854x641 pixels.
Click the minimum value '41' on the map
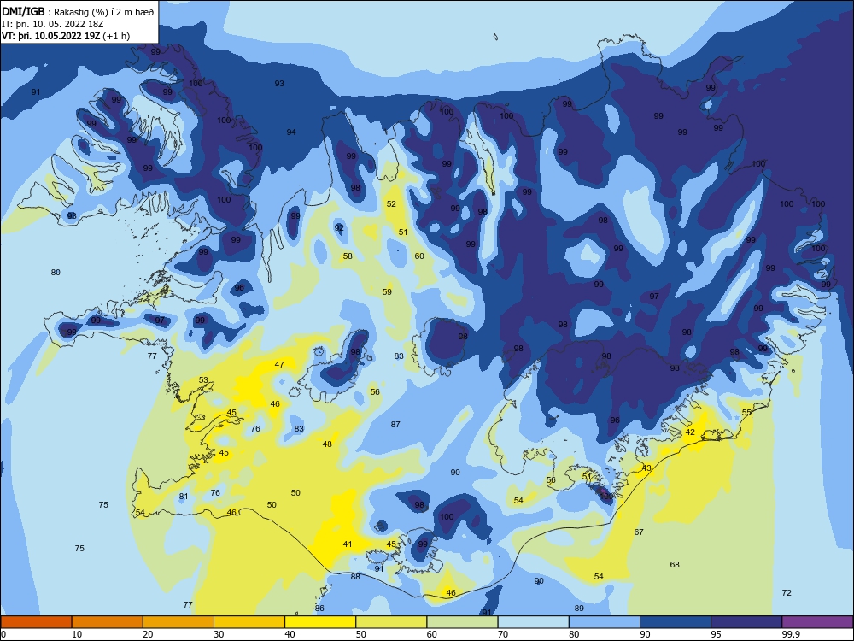click(x=348, y=544)
